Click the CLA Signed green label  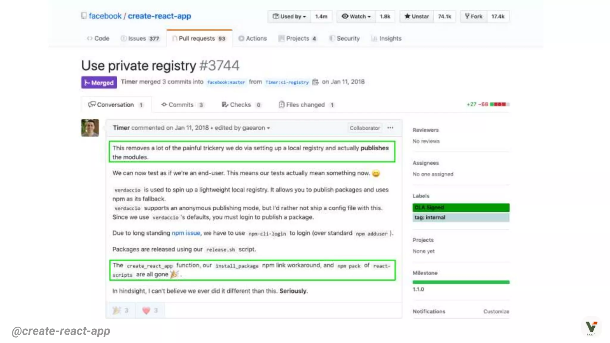point(461,208)
